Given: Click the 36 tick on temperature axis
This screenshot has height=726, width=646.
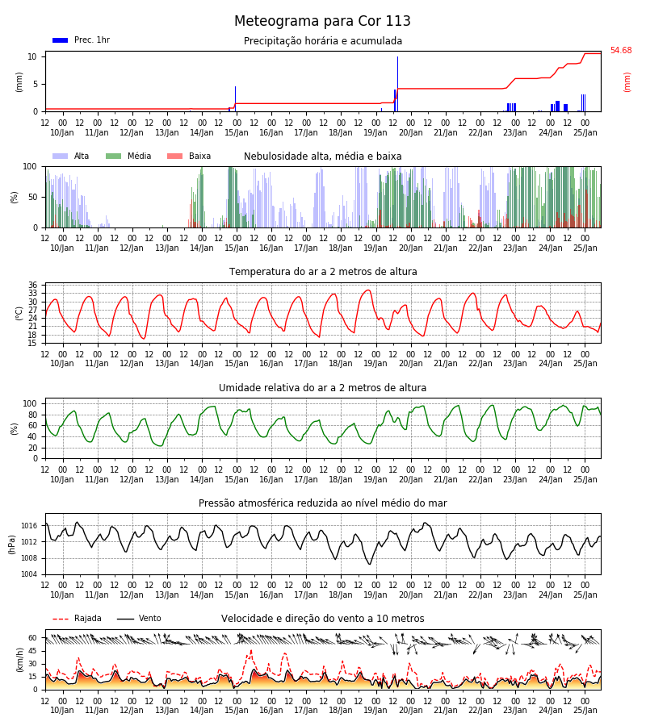Looking at the screenshot, I should coord(32,286).
